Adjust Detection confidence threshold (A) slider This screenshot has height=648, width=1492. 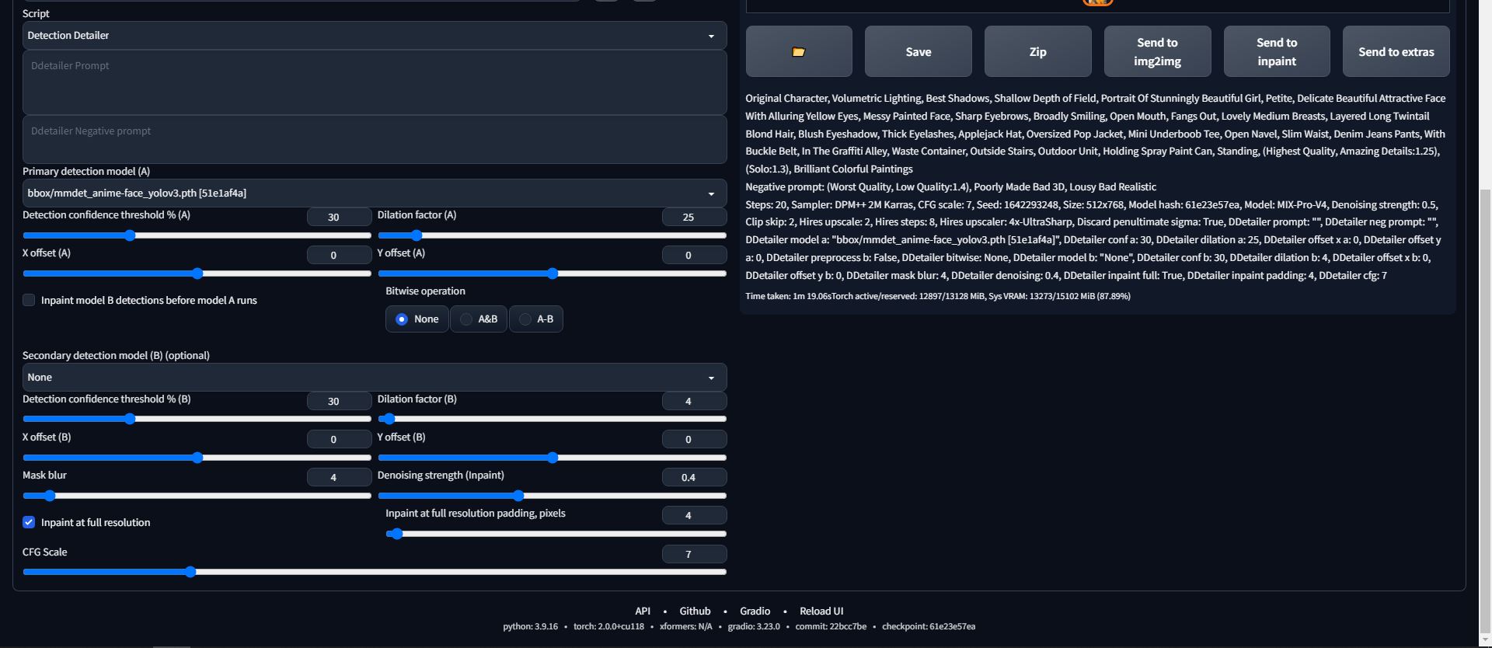pyautogui.click(x=197, y=235)
